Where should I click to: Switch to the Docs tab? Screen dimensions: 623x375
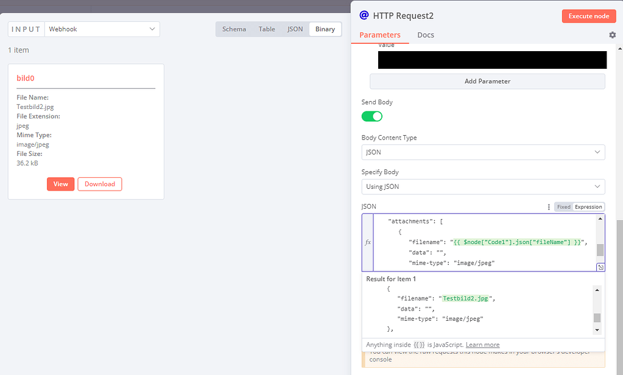coord(425,35)
